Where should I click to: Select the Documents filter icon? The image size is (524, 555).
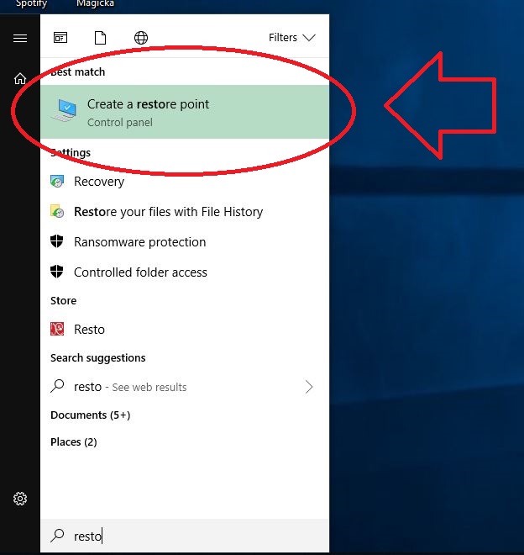pyautogui.click(x=101, y=38)
